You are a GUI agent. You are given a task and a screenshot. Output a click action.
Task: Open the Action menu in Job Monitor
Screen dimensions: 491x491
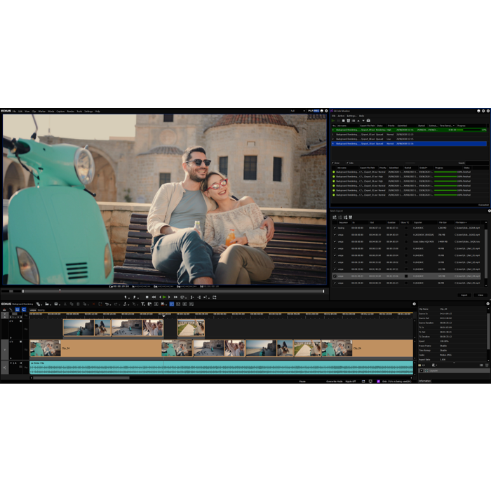coord(341,116)
